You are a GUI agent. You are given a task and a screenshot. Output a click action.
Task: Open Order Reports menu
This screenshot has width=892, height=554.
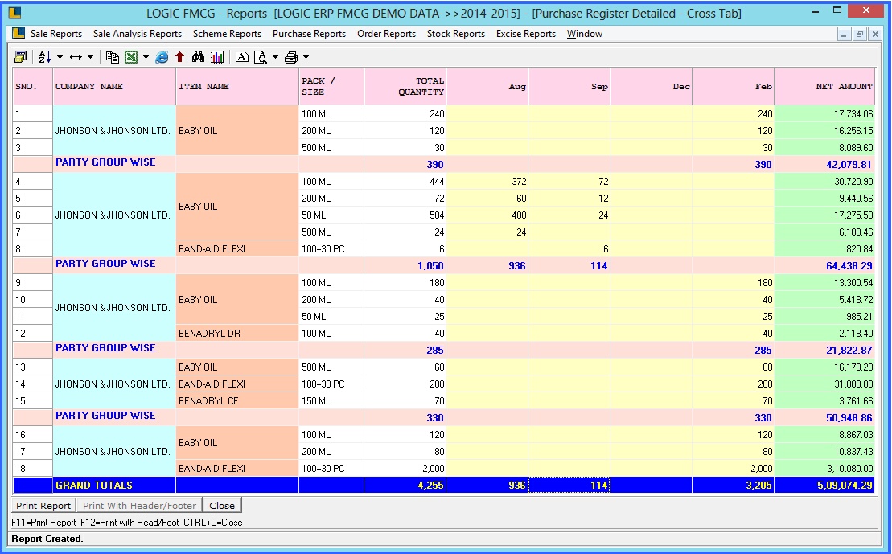(x=386, y=34)
